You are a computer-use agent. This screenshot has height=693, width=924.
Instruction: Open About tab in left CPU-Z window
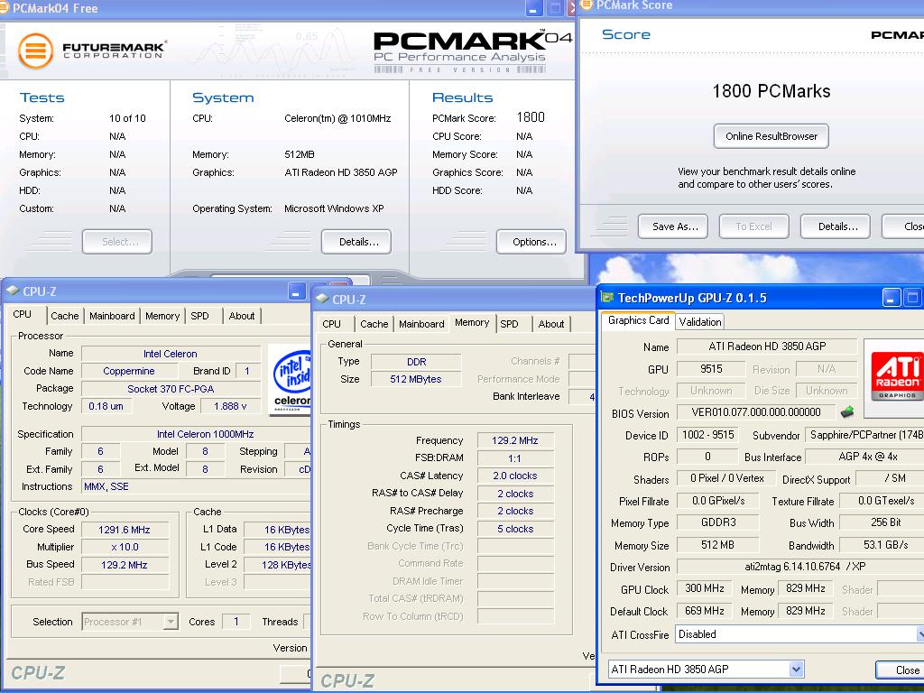(242, 316)
